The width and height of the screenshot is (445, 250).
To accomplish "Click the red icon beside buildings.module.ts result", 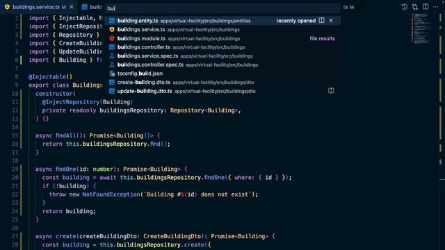I will coord(112,38).
